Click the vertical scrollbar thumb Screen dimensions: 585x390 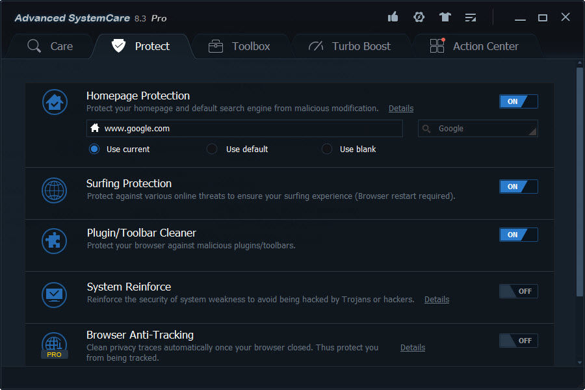pos(579,182)
